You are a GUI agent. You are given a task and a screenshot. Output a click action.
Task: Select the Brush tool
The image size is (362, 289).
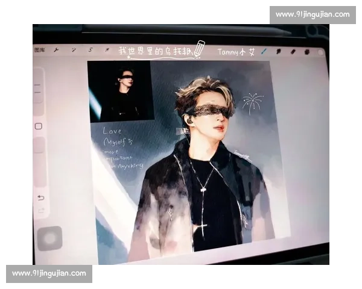264,52
